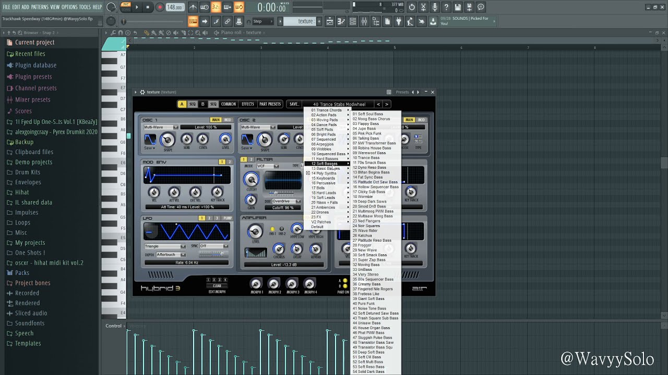Image resolution: width=668 pixels, height=375 pixels.
Task: Toggle the OSC 1 MAIN button
Action: click(x=216, y=120)
